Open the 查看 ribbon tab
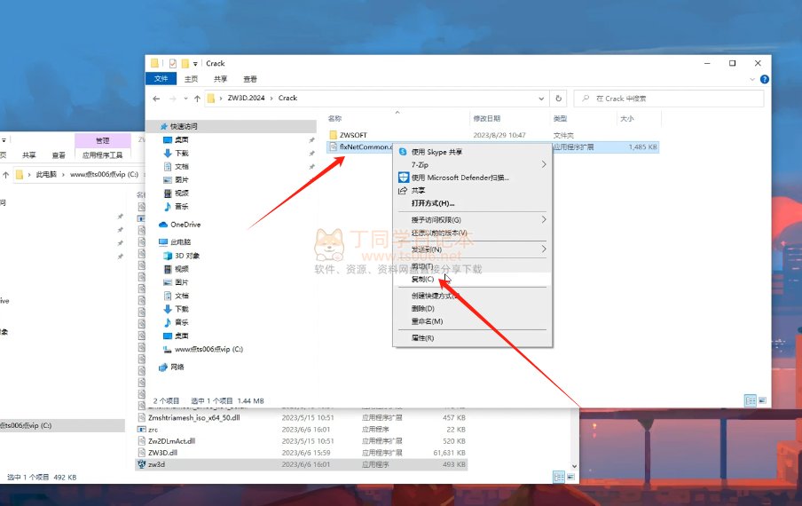802x506 pixels. [x=250, y=79]
